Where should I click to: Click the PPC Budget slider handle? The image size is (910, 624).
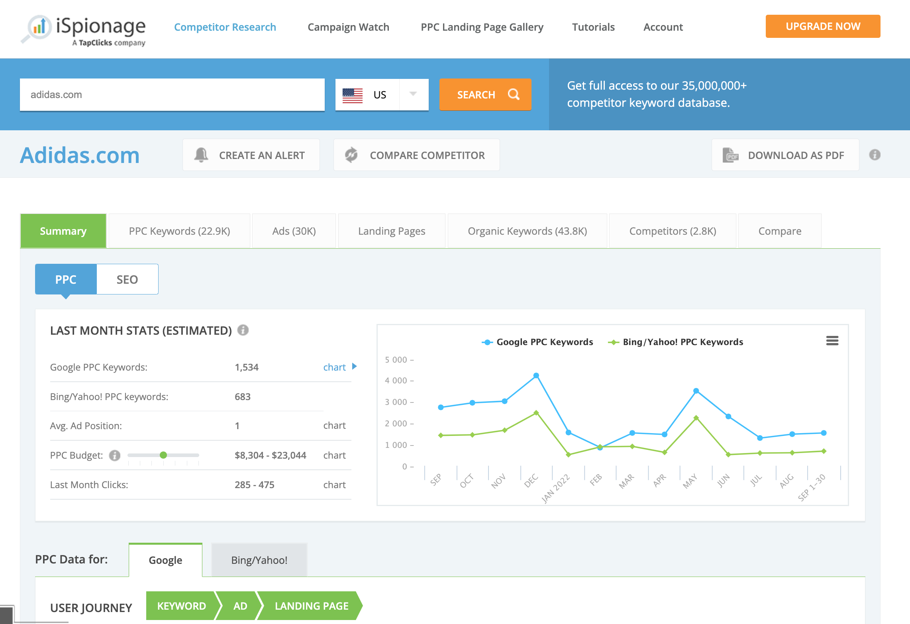(x=163, y=455)
